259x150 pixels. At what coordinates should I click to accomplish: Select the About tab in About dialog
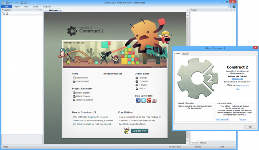(x=178, y=54)
